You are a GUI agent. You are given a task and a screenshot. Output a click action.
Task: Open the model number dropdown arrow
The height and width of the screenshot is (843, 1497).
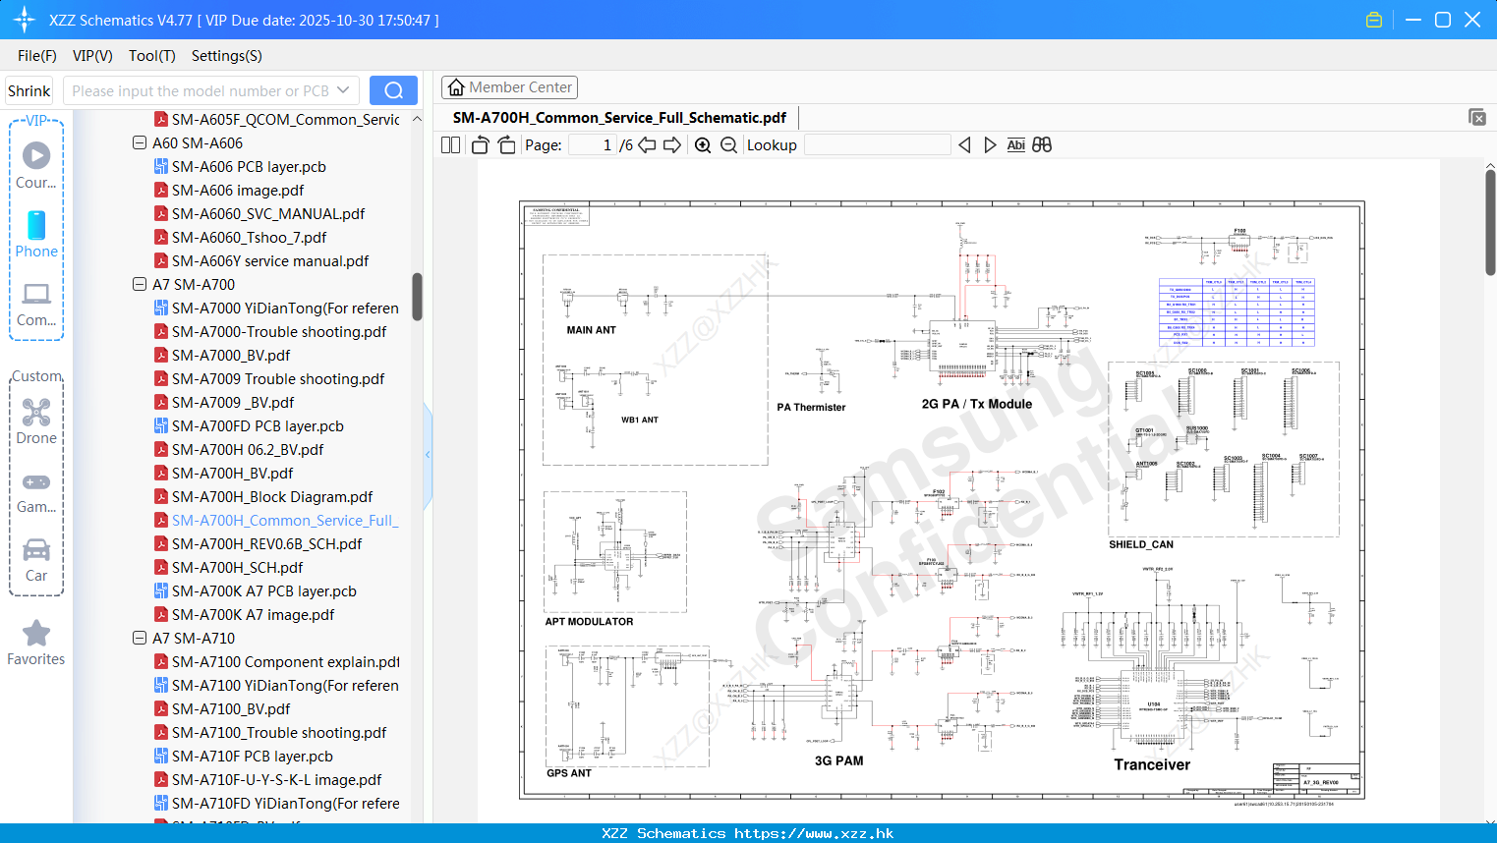(343, 90)
